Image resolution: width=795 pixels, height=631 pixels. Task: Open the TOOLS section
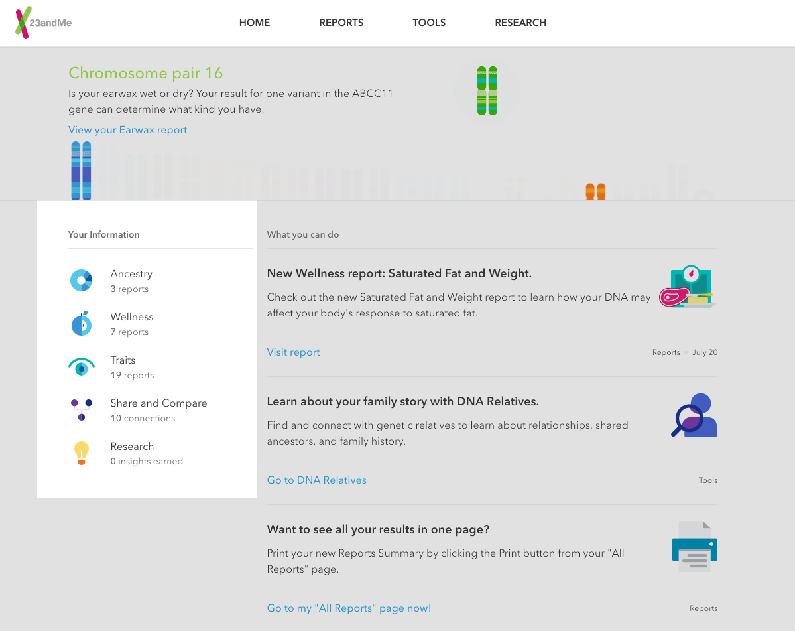(429, 22)
